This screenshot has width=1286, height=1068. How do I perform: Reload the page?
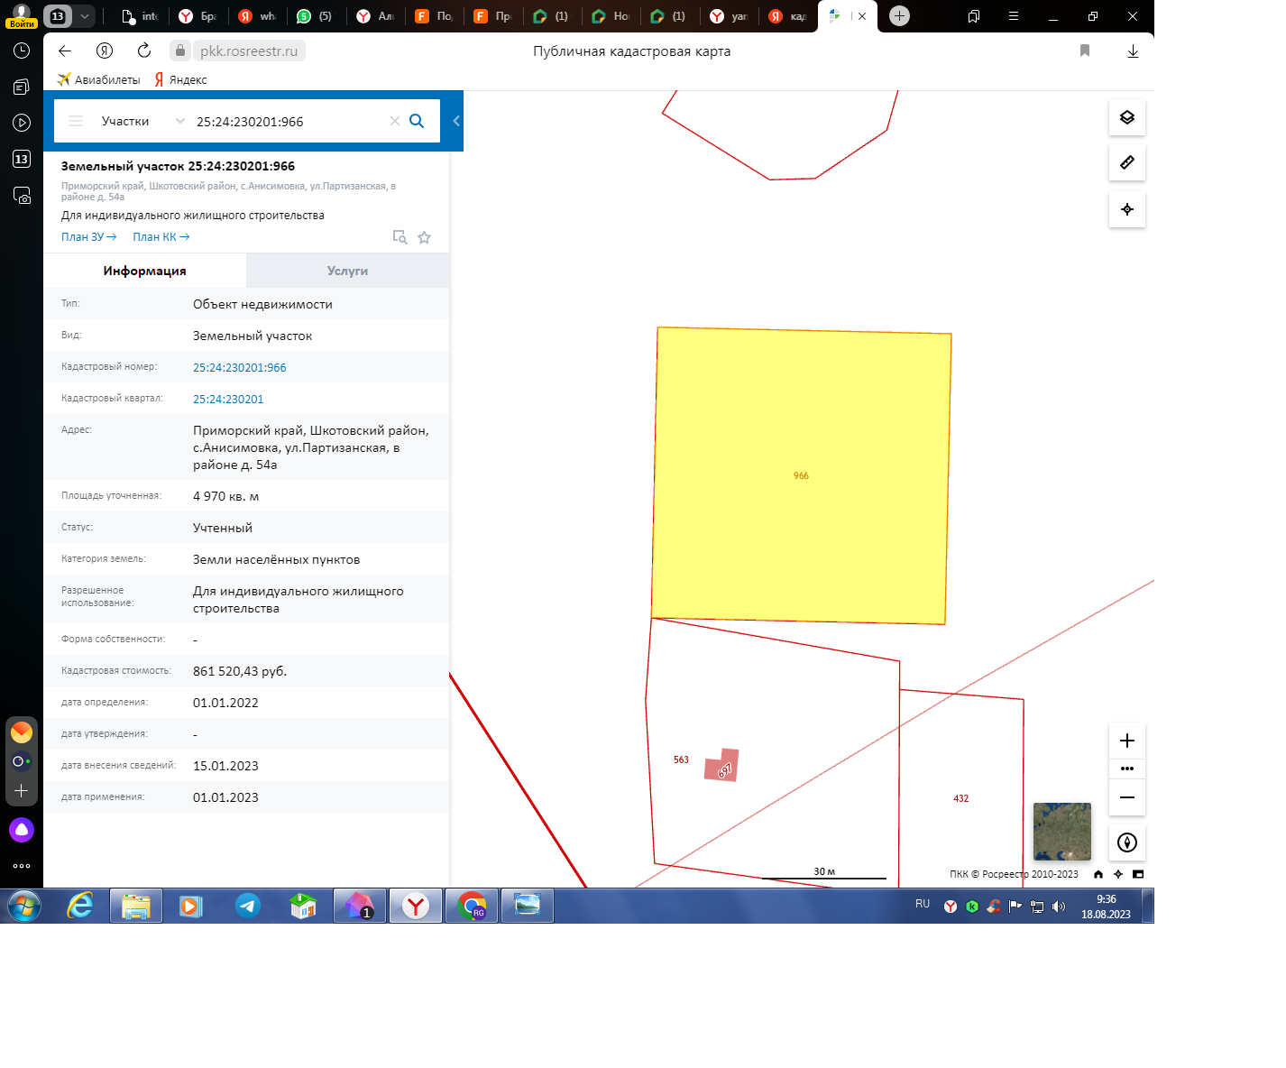[144, 51]
